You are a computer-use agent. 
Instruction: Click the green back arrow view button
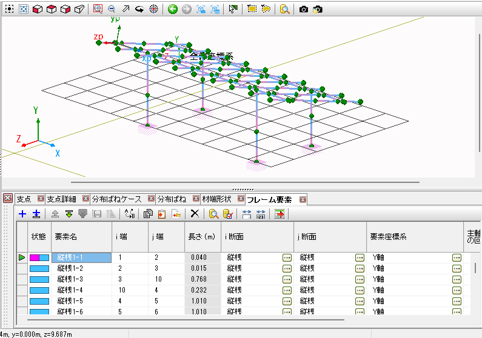coord(173,10)
